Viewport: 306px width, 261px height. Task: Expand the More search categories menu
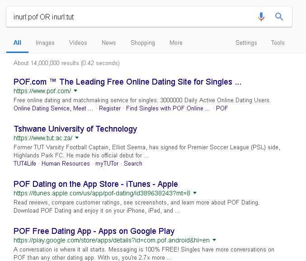tap(176, 43)
